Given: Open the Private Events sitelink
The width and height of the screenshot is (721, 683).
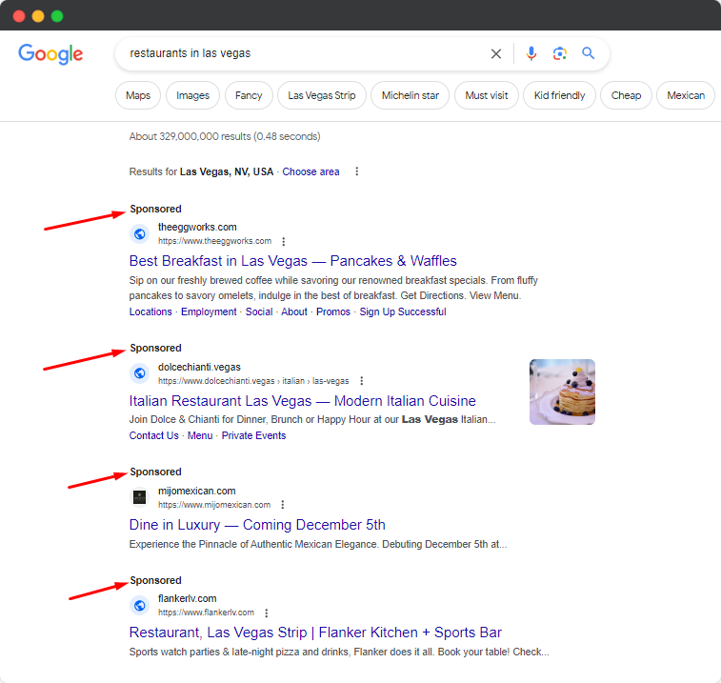Looking at the screenshot, I should (253, 435).
